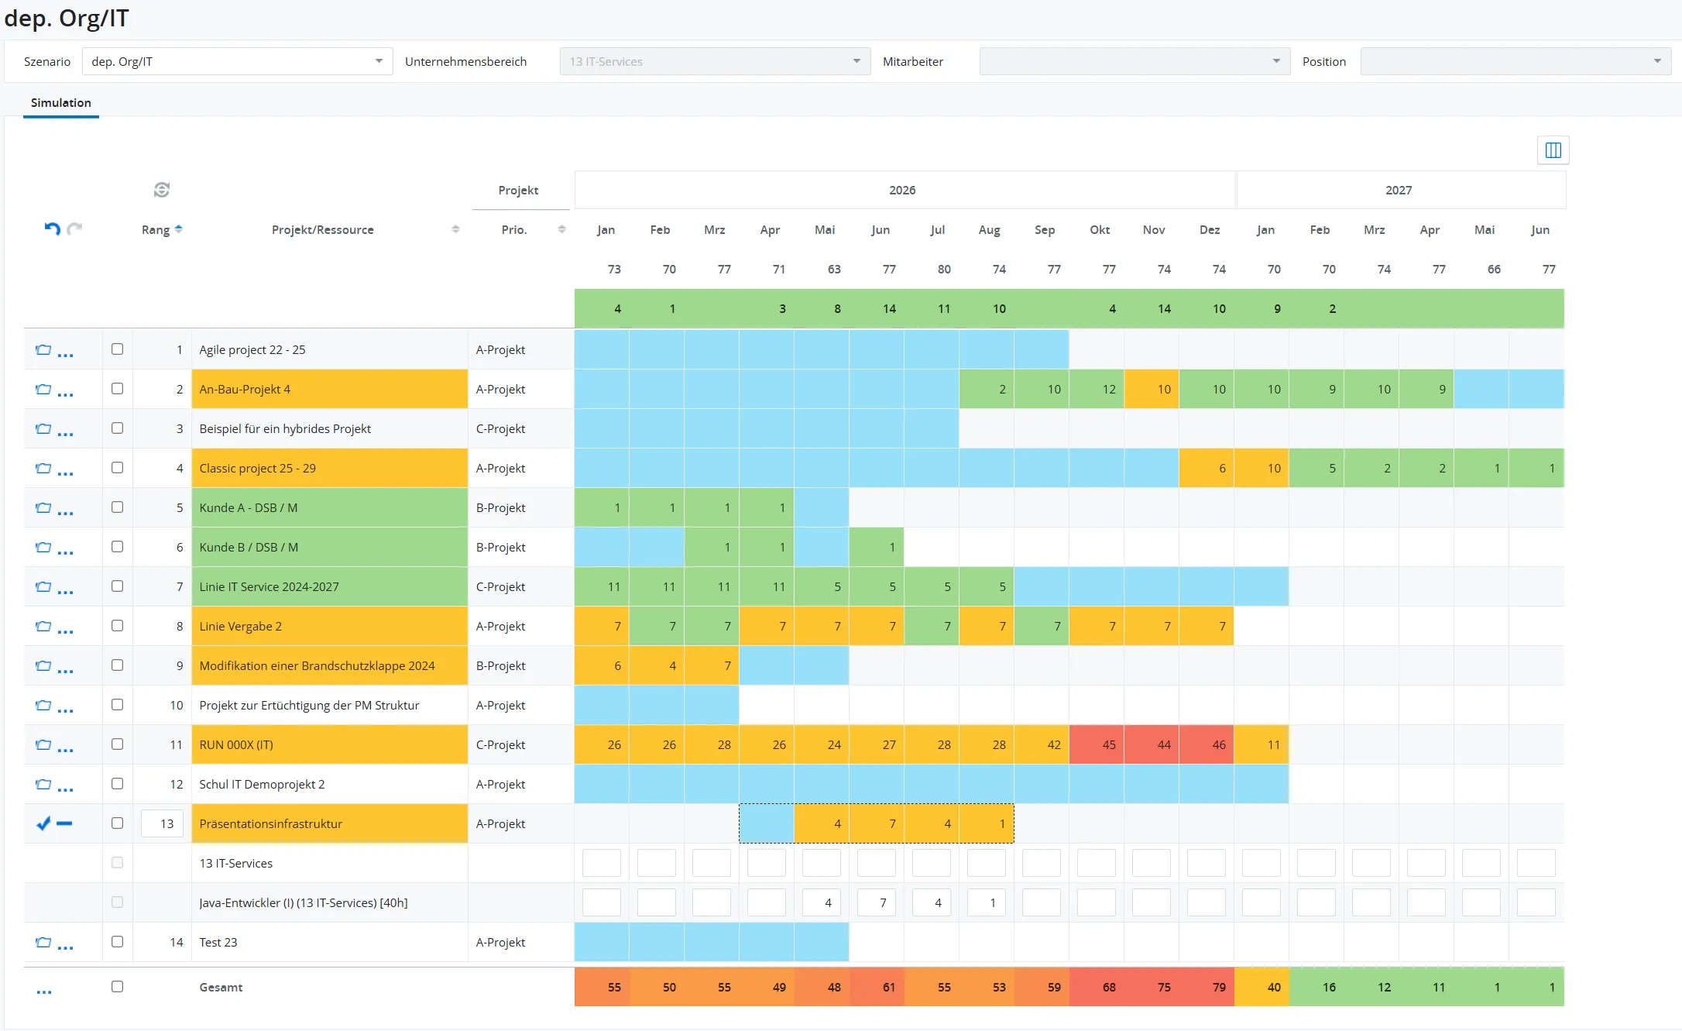Open the Position dropdown
Image resolution: width=1682 pixels, height=1031 pixels.
tap(1515, 61)
